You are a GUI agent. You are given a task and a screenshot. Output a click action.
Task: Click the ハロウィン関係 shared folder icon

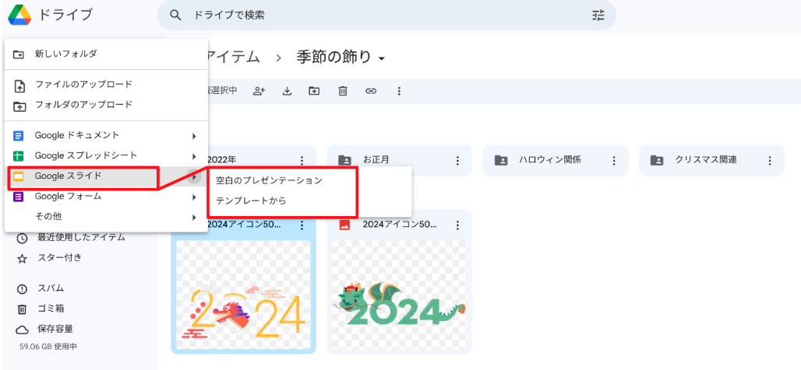click(501, 160)
